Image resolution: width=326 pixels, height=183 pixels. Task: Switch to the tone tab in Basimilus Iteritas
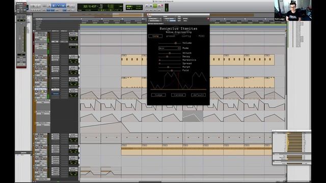pos(155,36)
